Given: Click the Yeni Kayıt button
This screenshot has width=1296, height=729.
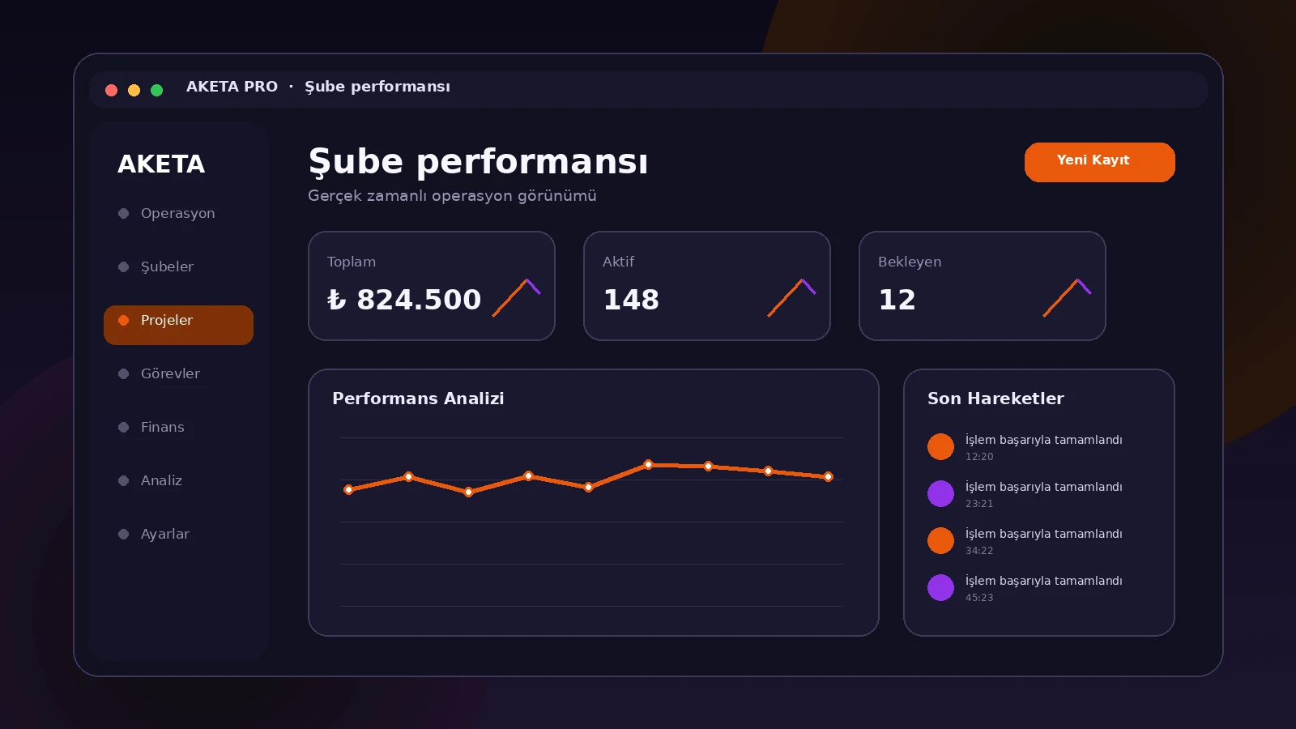Looking at the screenshot, I should click(1099, 162).
